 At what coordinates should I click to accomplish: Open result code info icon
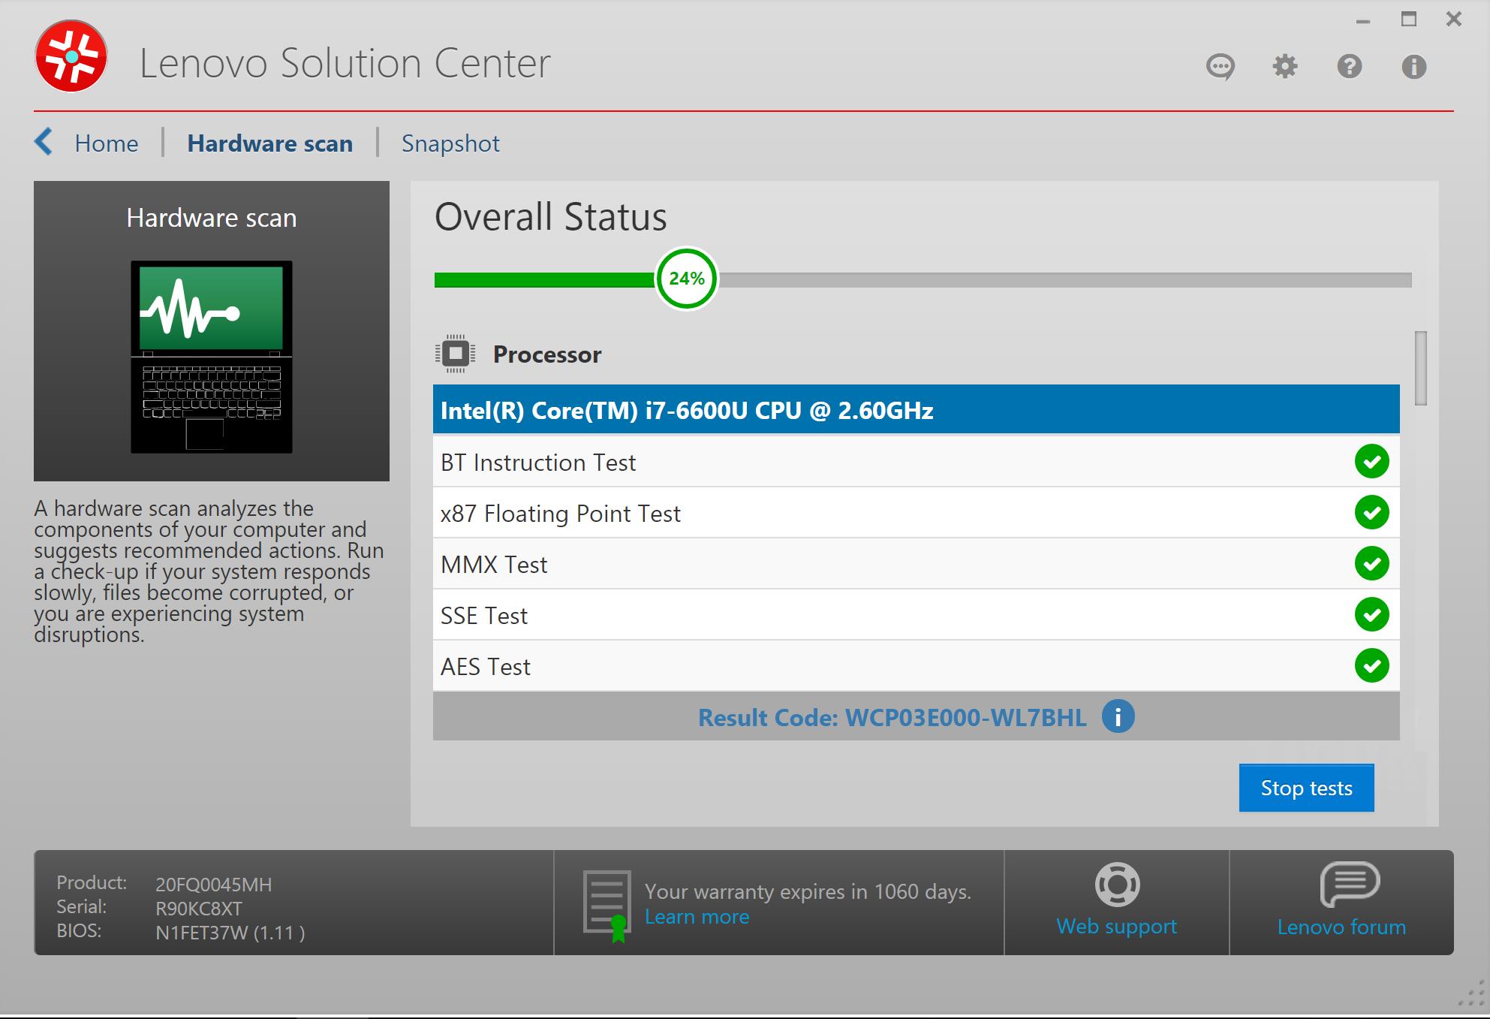click(x=1118, y=717)
